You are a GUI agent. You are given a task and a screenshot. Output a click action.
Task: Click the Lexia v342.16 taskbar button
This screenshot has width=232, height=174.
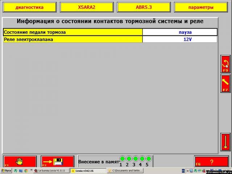88,170
